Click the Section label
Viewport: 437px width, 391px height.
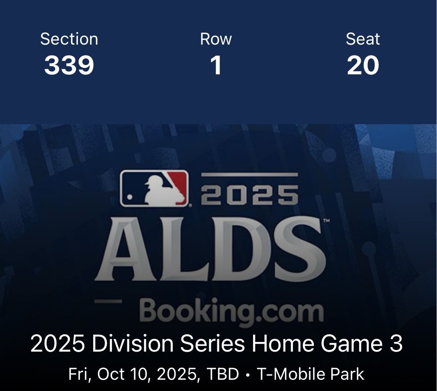69,39
